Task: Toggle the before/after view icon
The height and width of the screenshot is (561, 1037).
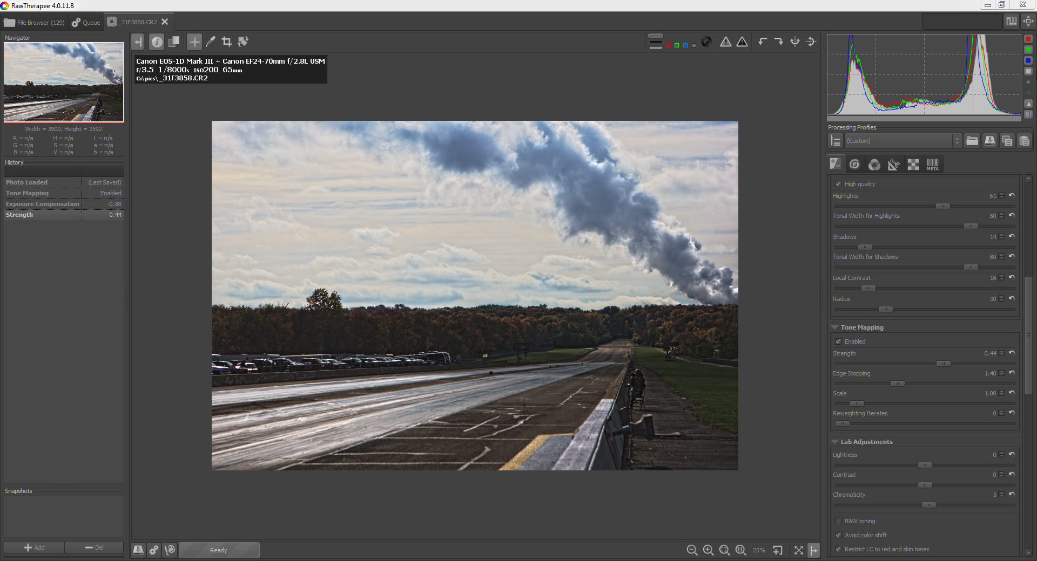Action: click(x=174, y=42)
